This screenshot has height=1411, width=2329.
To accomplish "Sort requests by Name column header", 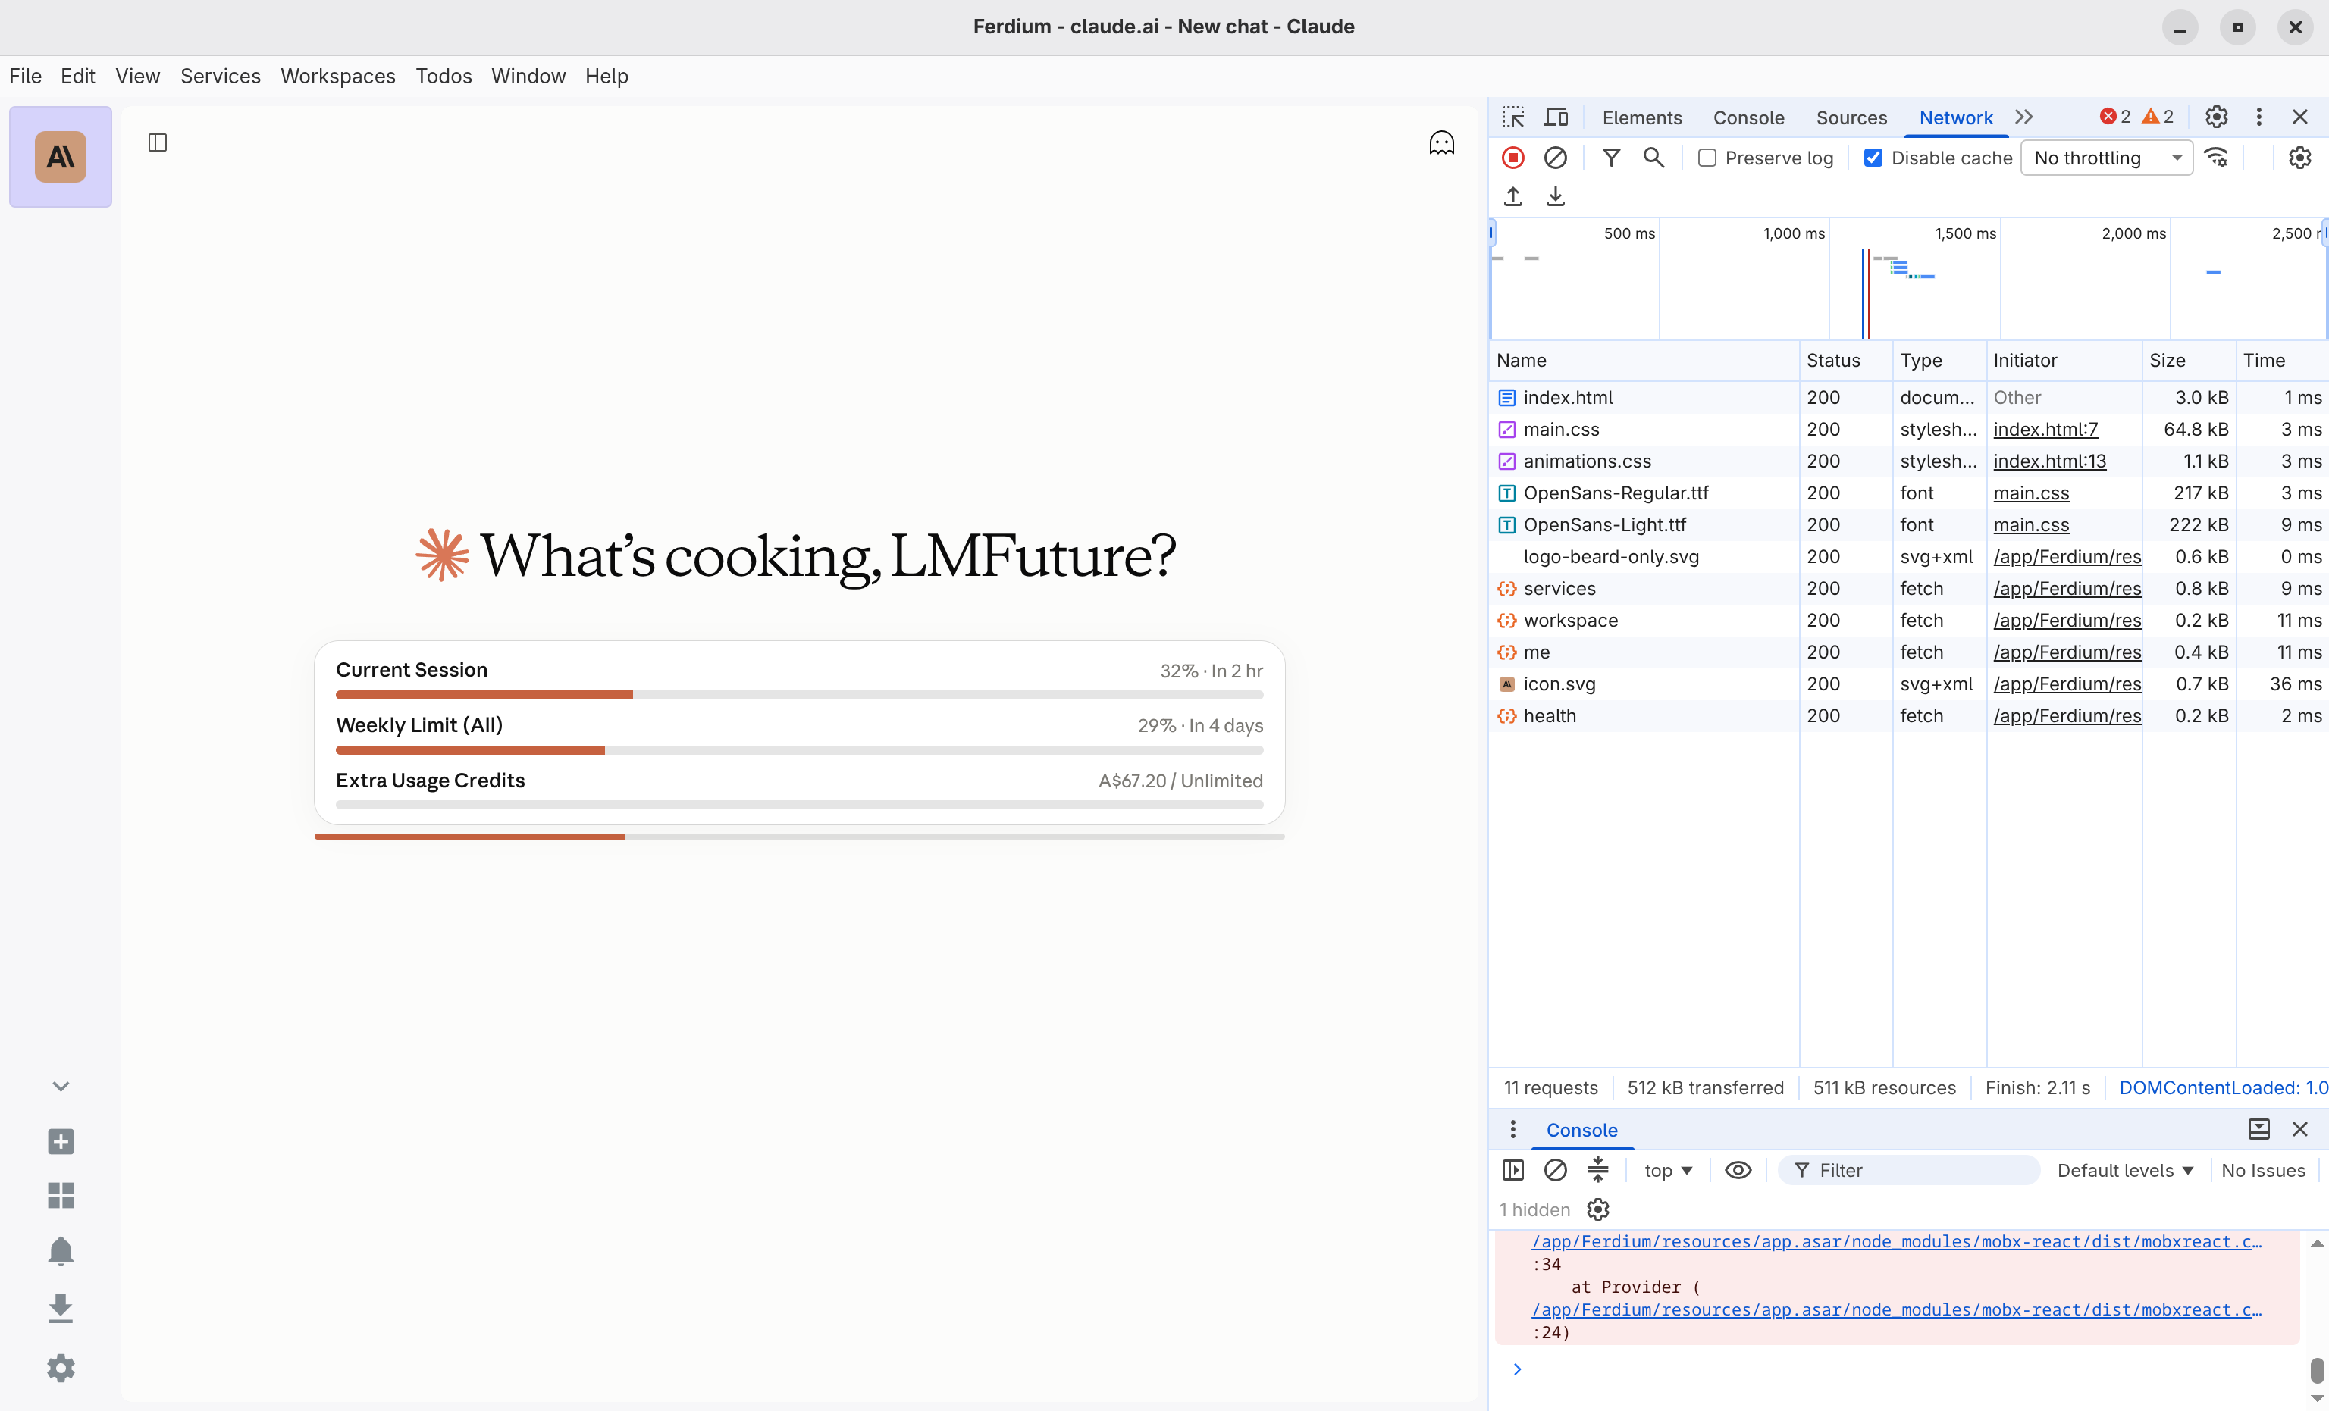I will (1644, 360).
